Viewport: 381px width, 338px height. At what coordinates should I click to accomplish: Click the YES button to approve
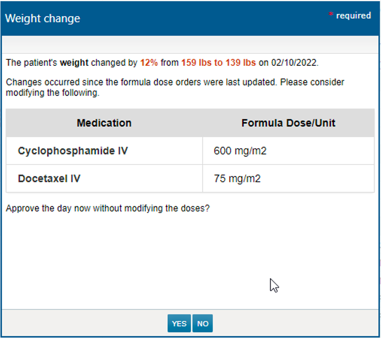(x=179, y=324)
